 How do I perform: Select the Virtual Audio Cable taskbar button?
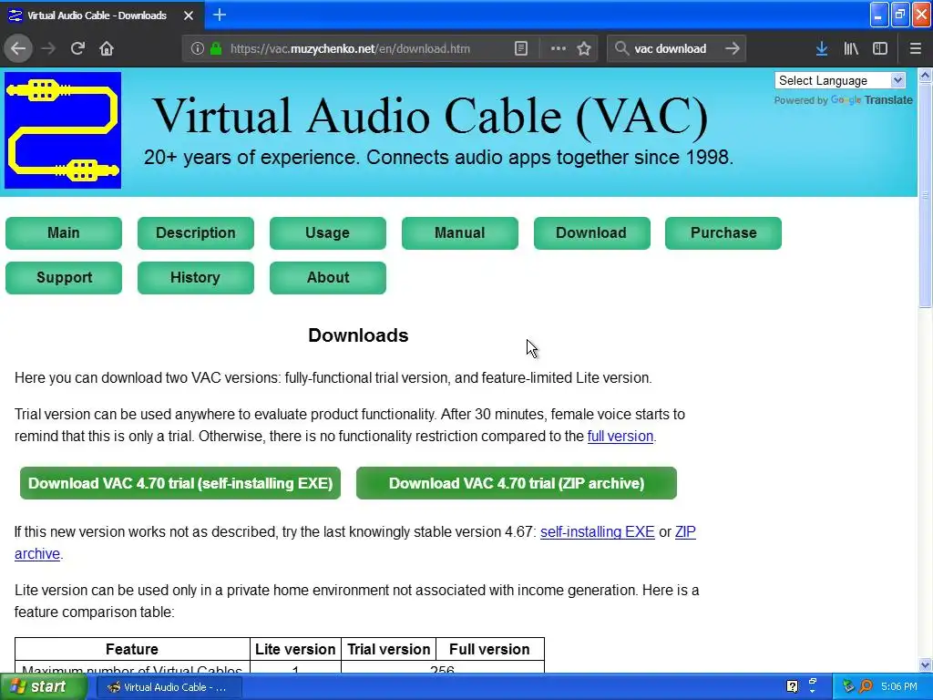(169, 687)
